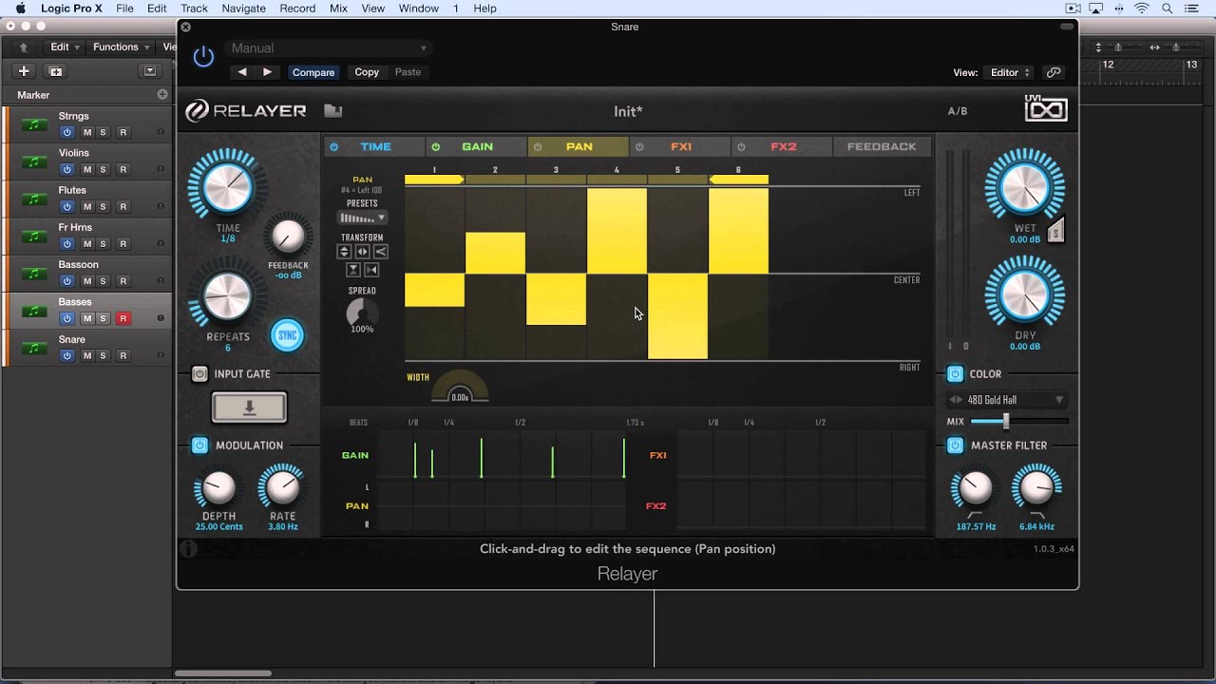This screenshot has width=1216, height=684.
Task: Open the track header options dropdown arrow
Action: point(149,71)
